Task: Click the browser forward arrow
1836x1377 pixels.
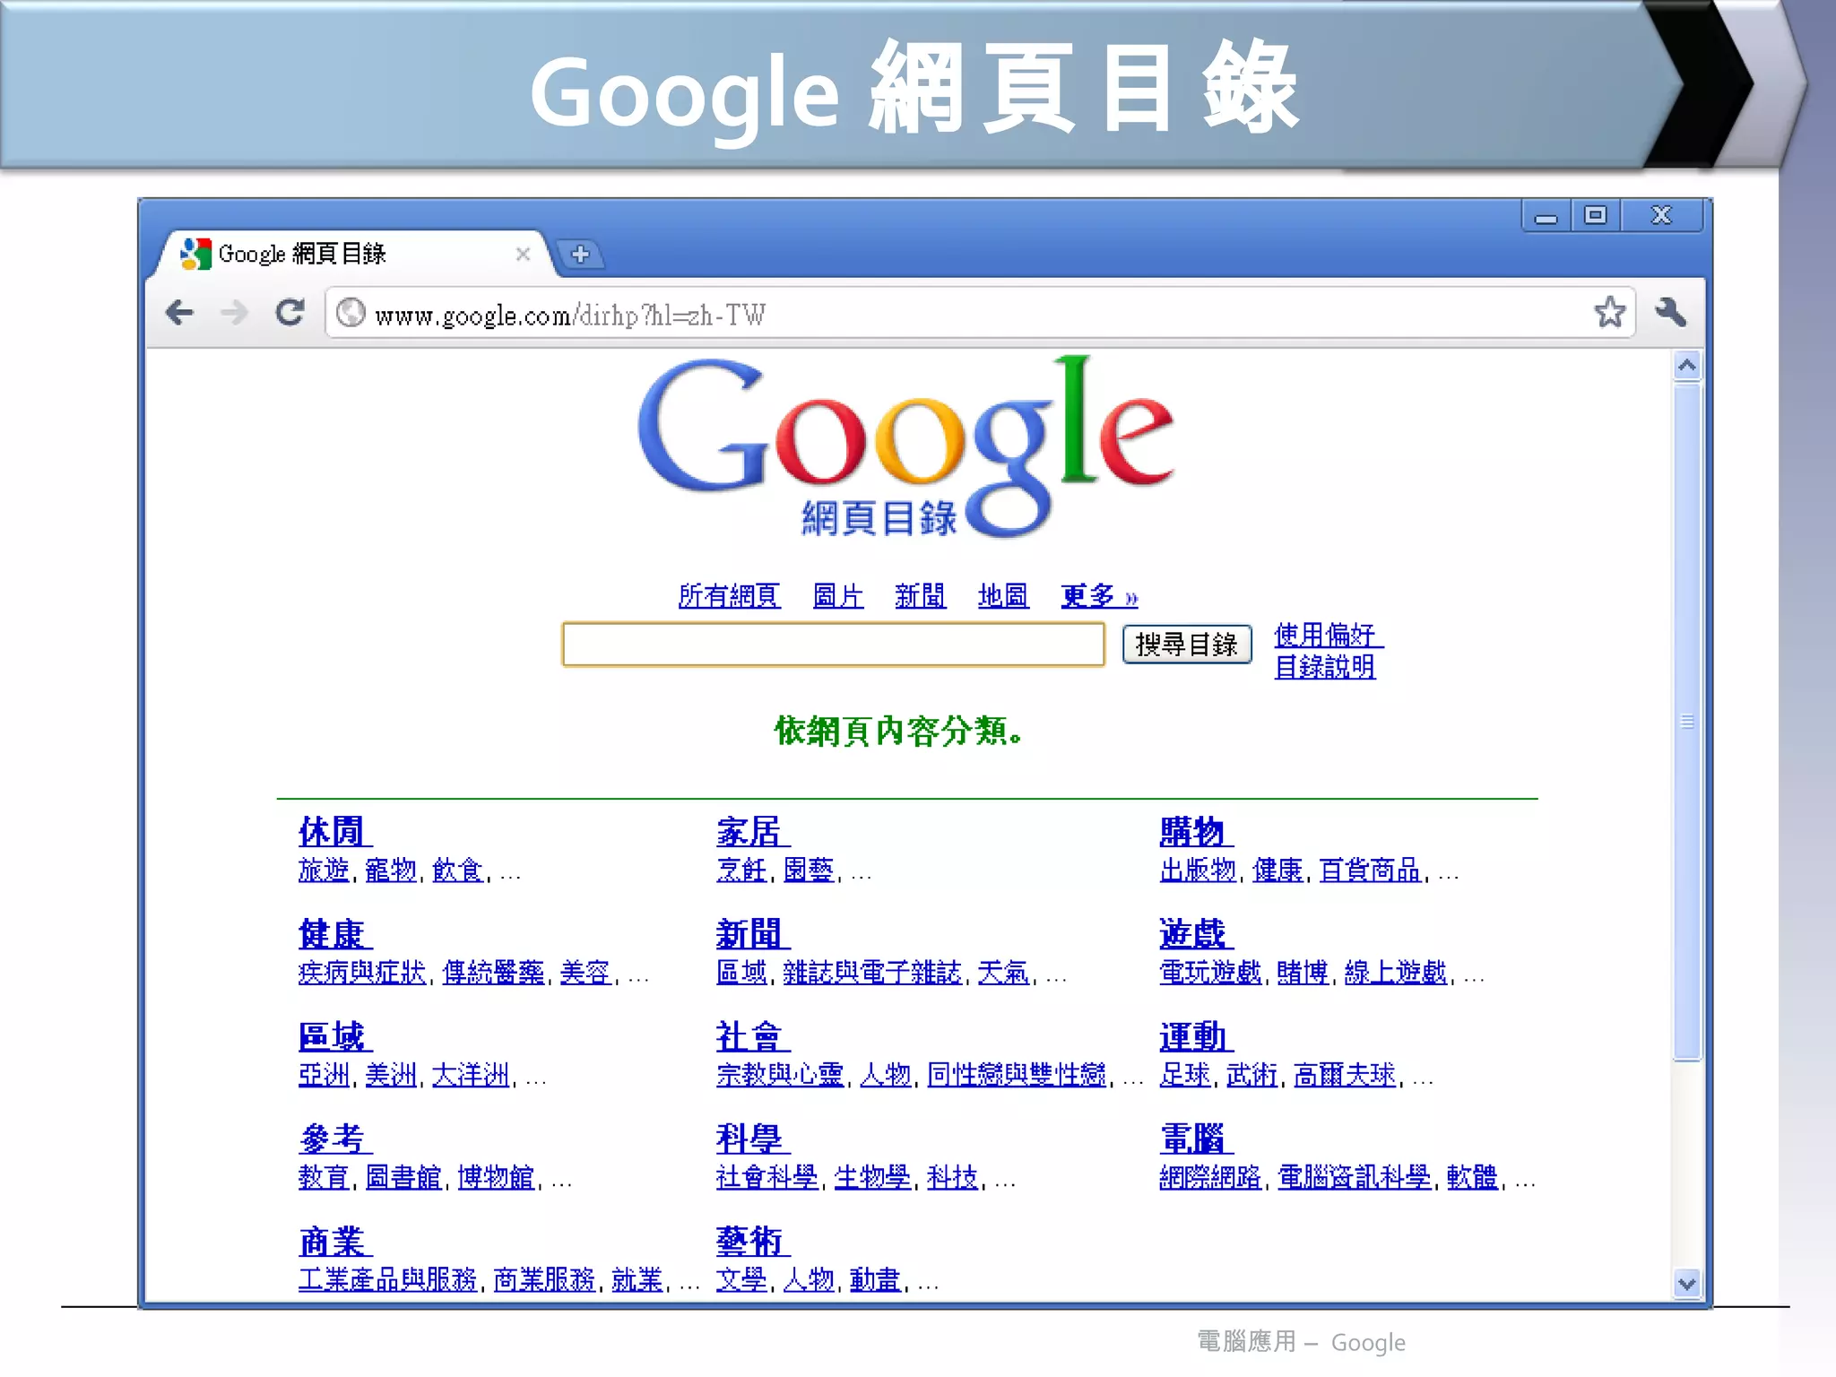Action: point(234,313)
